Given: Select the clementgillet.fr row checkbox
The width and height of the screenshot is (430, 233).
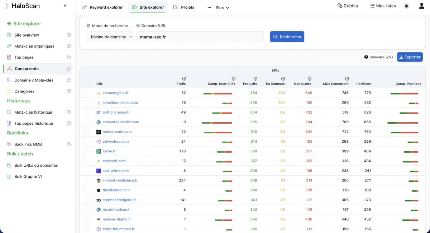Looking at the screenshot, I should coord(87,93).
